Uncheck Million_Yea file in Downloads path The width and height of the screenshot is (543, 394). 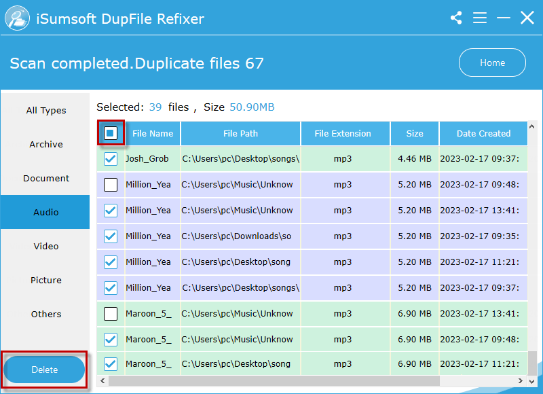pyautogui.click(x=111, y=236)
